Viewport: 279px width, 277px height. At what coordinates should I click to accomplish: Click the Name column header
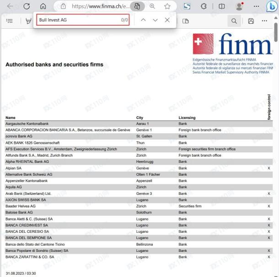11,118
